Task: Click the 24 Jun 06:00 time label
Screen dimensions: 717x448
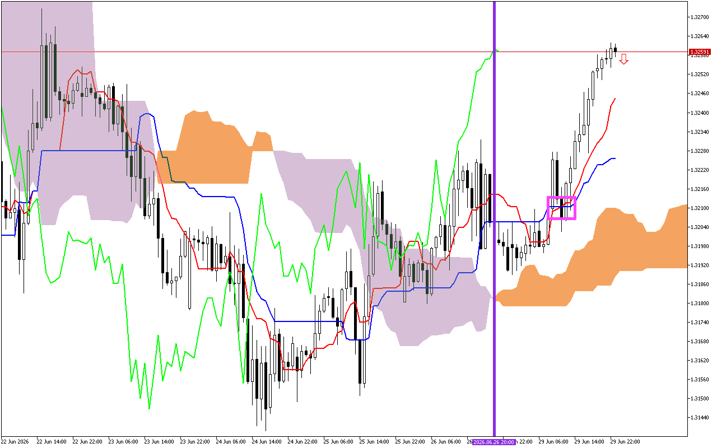Action: [x=230, y=442]
